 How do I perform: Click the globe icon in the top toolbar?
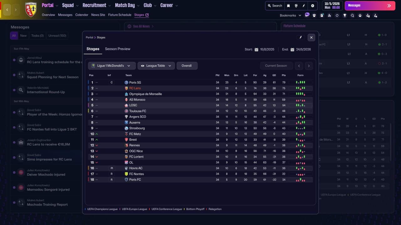point(296,6)
